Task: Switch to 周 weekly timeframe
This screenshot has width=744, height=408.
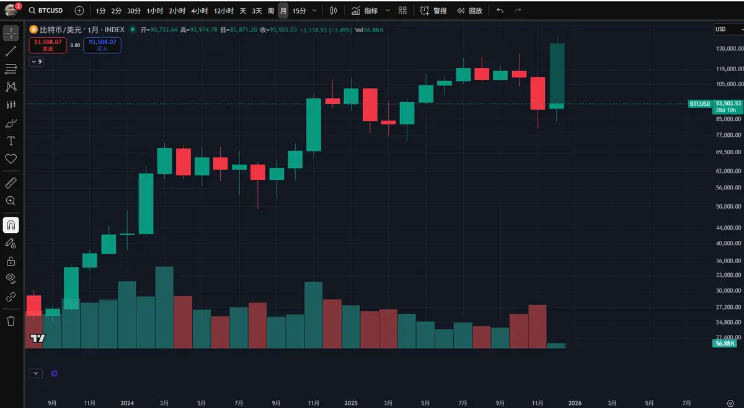Action: [x=271, y=11]
